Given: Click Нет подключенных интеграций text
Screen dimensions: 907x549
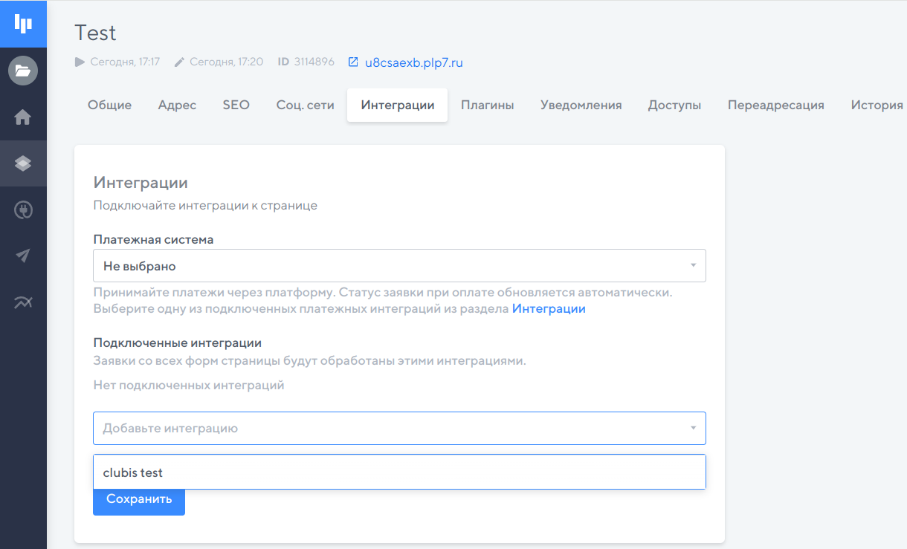Looking at the screenshot, I should 189,385.
